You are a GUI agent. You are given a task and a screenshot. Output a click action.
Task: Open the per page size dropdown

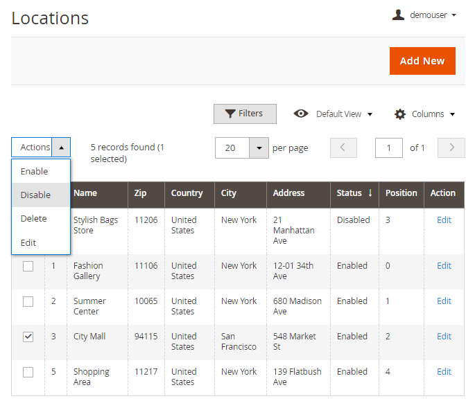[x=259, y=148]
